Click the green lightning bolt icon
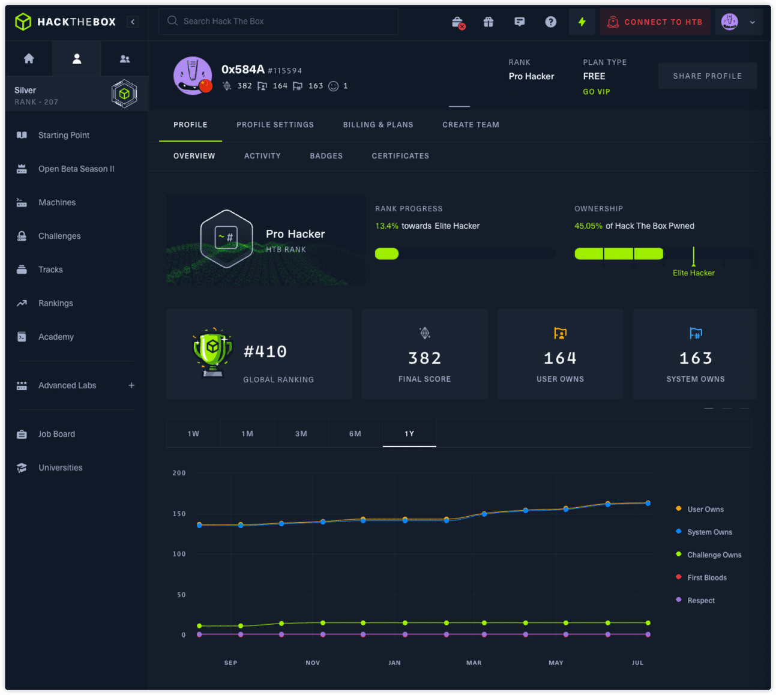The width and height of the screenshot is (776, 695). (582, 22)
